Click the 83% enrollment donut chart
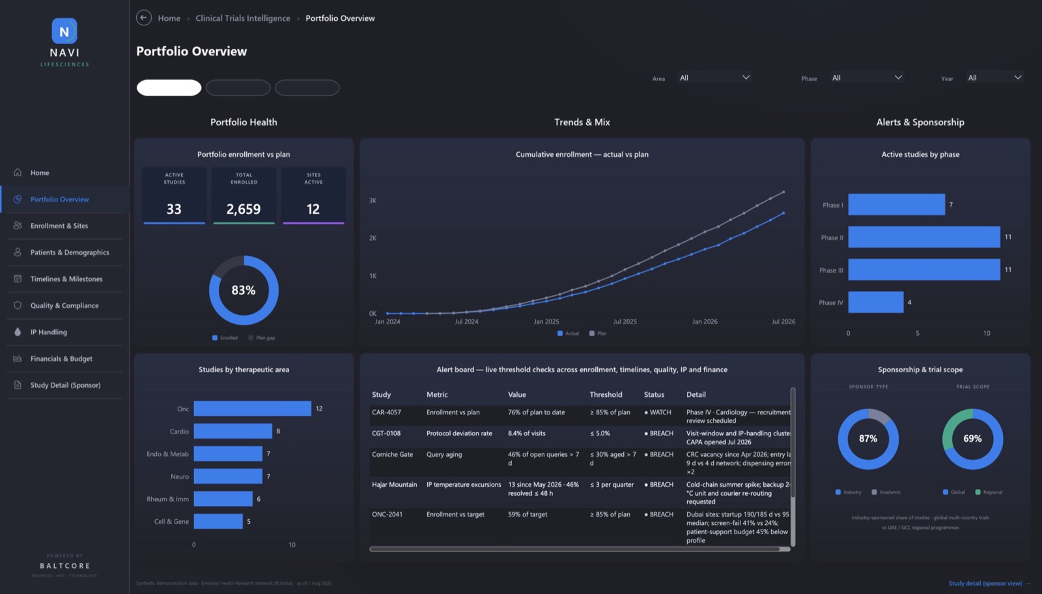 point(244,290)
